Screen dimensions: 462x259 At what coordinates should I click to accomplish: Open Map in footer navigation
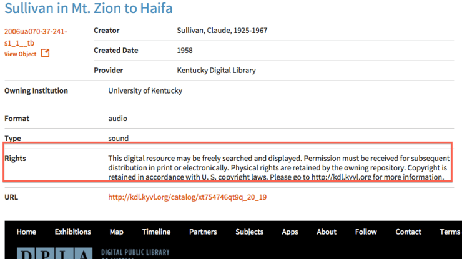[116, 232]
